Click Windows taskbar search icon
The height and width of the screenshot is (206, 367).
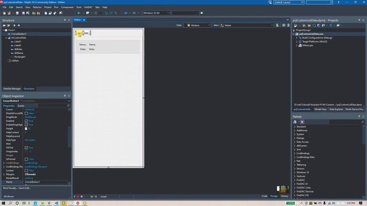click(x=10, y=203)
